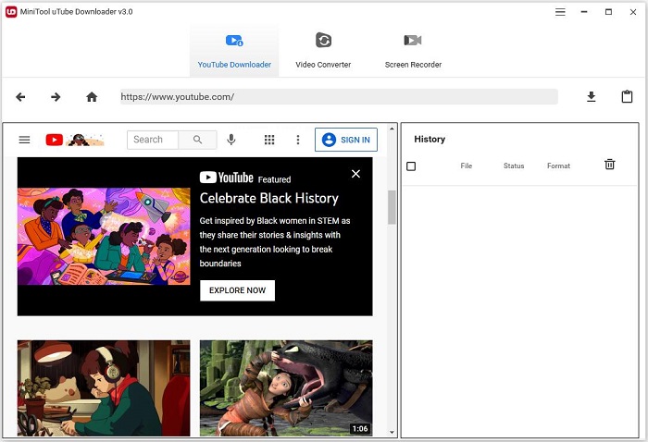Click the Format column header
The image size is (648, 442).
tap(558, 166)
